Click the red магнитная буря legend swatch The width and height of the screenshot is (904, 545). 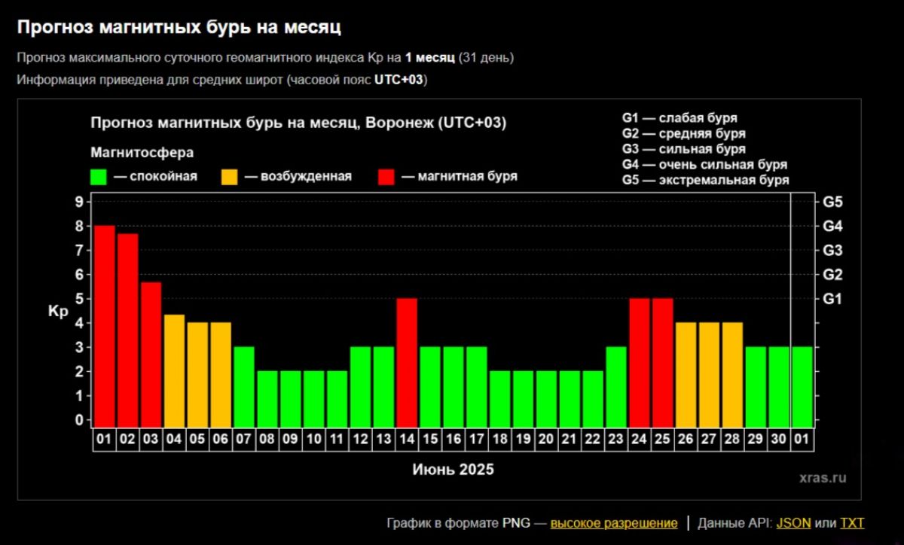[x=386, y=177]
